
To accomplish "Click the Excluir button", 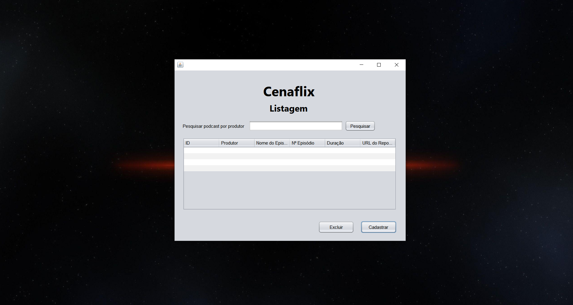I will (x=336, y=227).
